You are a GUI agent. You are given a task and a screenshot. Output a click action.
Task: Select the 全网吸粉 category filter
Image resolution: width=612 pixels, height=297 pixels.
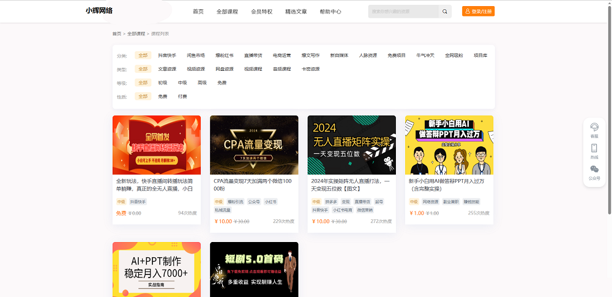pos(454,56)
